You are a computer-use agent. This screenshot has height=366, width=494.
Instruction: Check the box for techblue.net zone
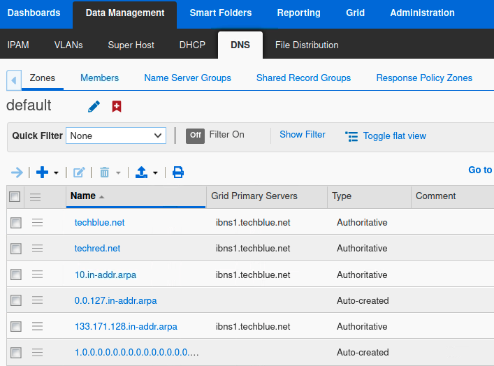point(15,223)
